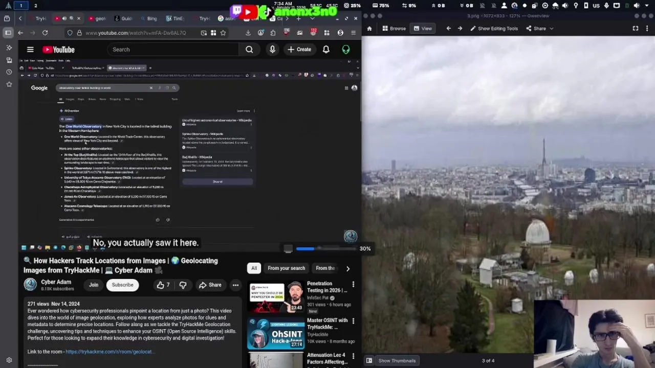Click the system tray microphone icon
This screenshot has width=655, height=368.
click(606, 6)
